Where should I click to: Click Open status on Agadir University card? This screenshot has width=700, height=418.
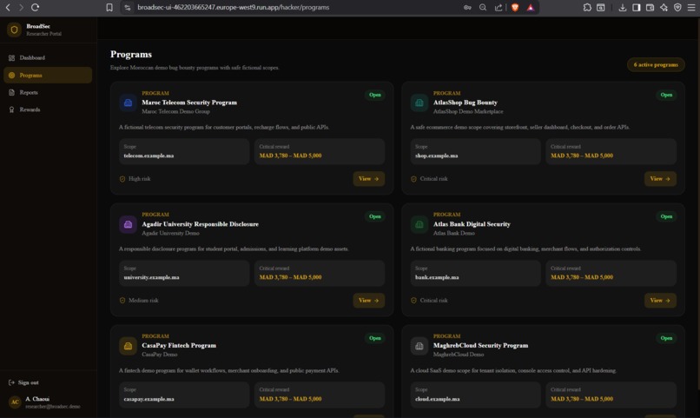375,216
